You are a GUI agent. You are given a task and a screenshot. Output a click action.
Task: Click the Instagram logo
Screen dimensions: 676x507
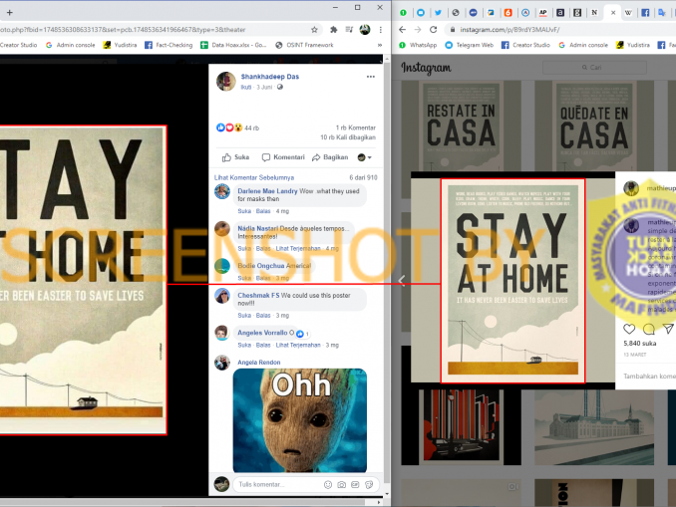[x=426, y=68]
